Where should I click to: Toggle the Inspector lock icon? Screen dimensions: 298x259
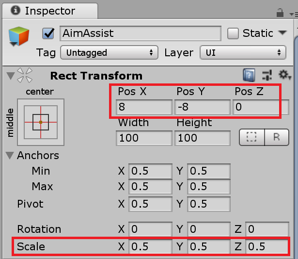point(280,13)
